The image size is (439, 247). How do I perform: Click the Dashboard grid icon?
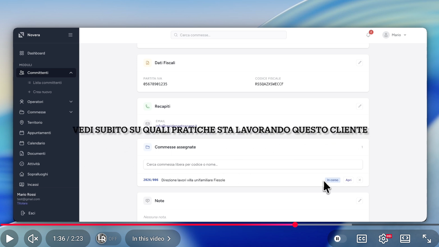pos(22,53)
